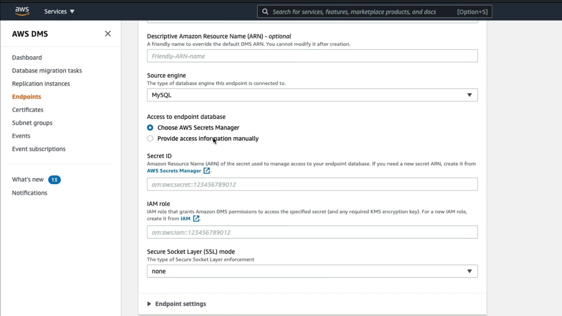
Task: Click the AWS logo icon
Action: pos(22,11)
